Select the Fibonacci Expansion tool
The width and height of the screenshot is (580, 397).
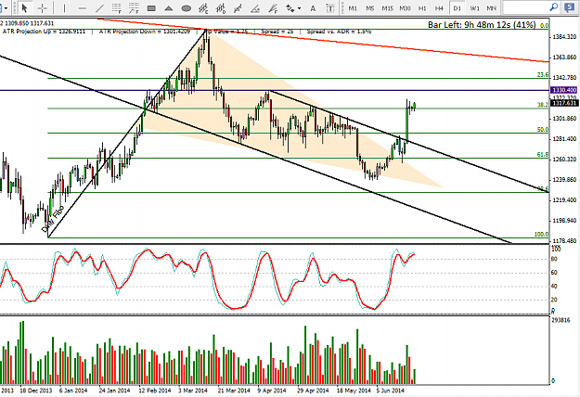pos(135,7)
